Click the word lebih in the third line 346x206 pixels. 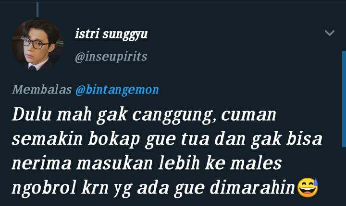179,163
